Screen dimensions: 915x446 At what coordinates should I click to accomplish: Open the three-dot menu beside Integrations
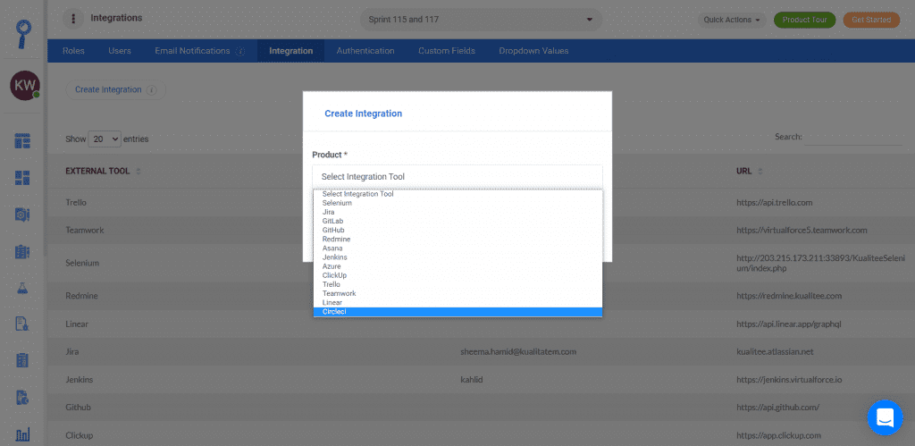click(x=73, y=19)
